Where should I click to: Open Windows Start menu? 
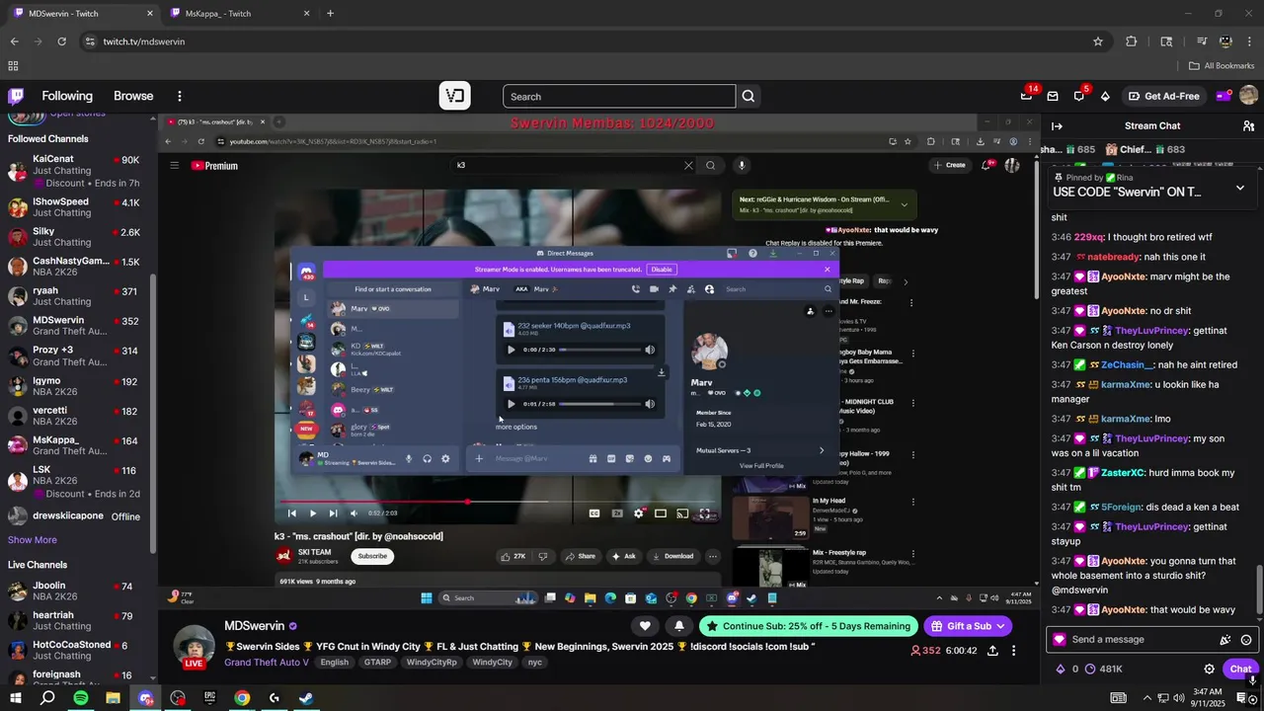click(15, 697)
